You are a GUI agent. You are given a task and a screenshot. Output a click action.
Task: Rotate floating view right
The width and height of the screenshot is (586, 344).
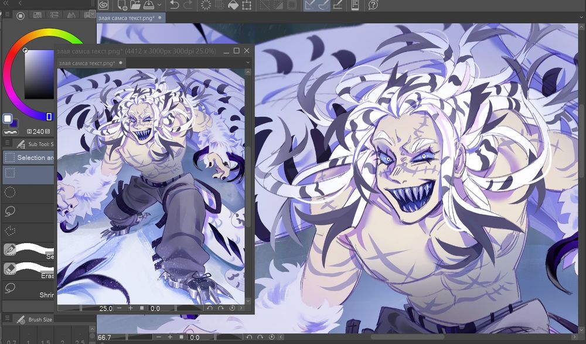tap(221, 308)
